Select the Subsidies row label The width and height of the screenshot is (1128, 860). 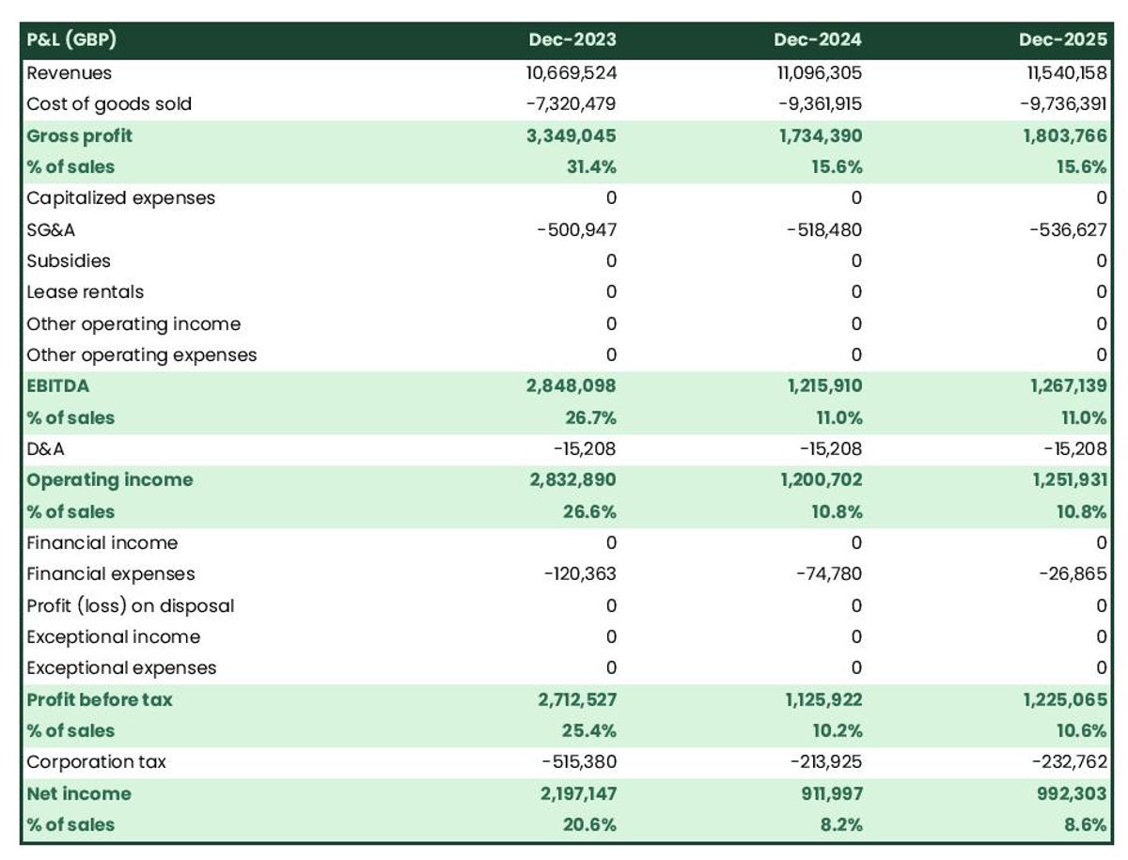click(66, 260)
